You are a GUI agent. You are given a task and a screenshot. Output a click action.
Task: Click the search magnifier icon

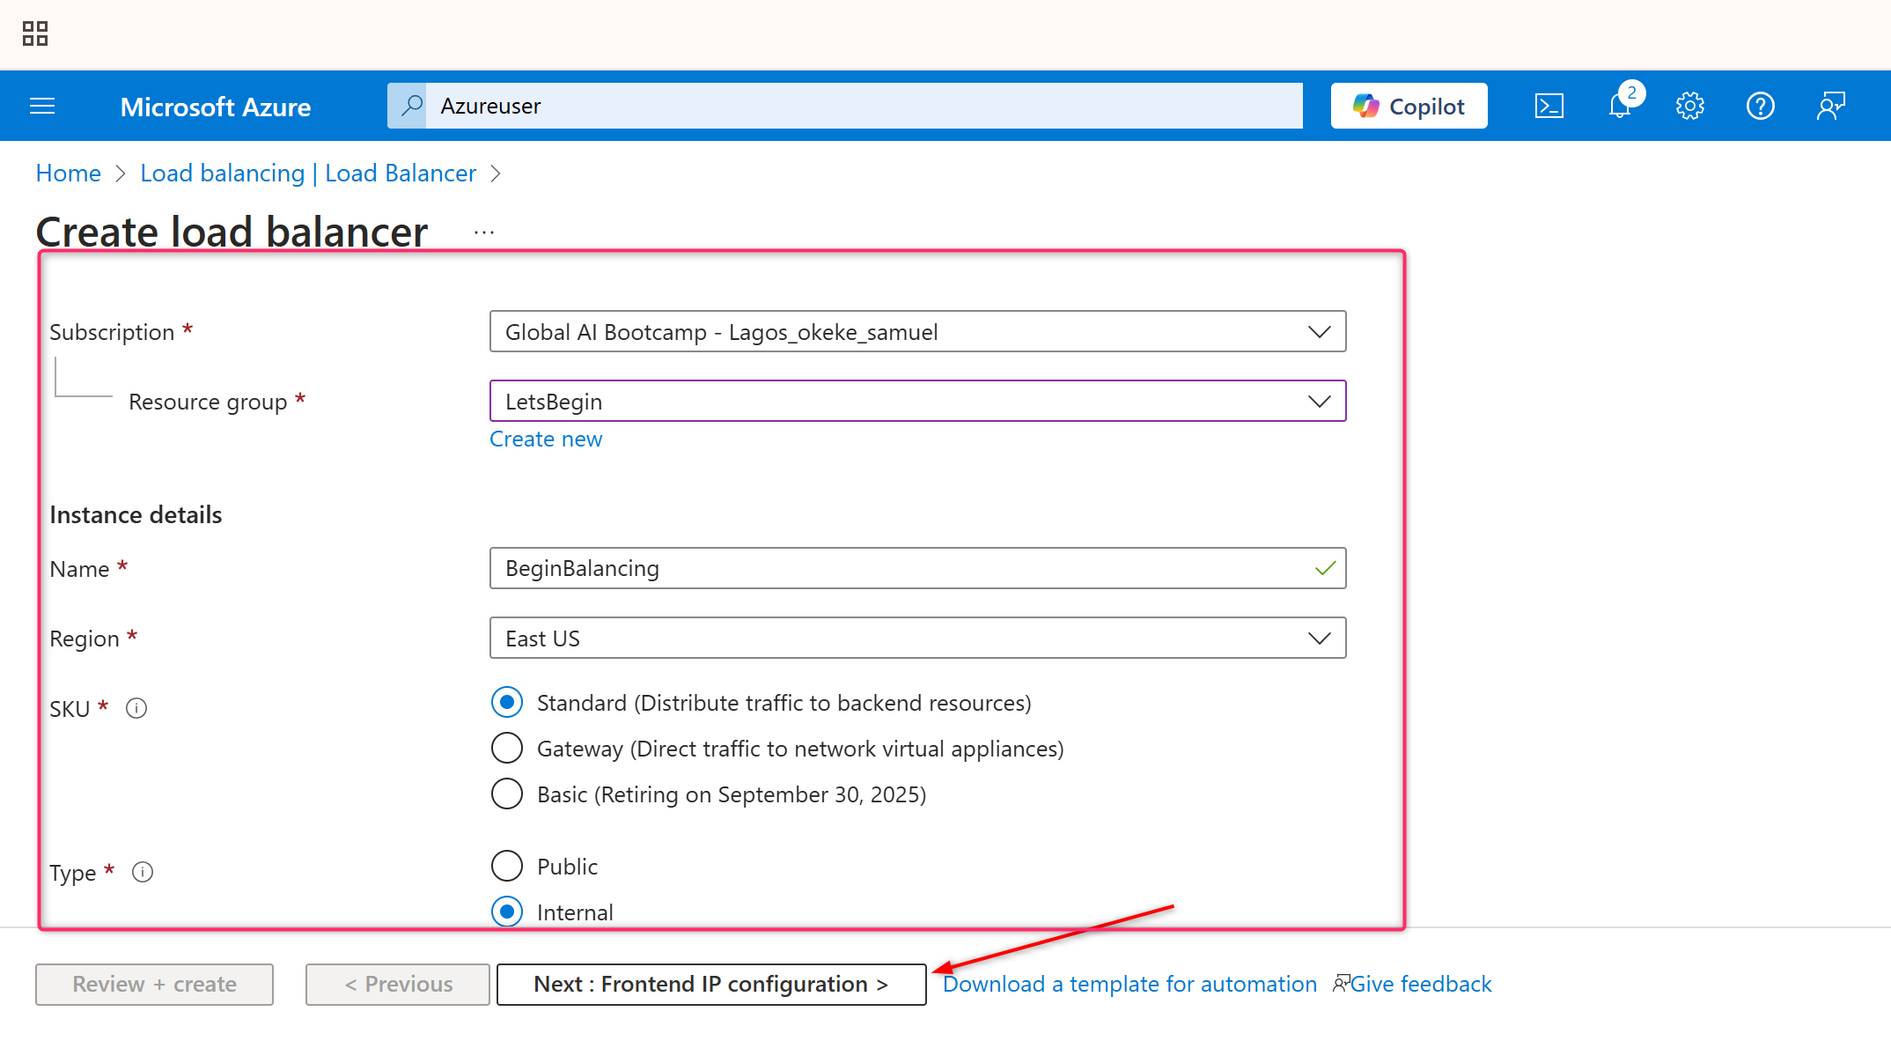pos(410,106)
